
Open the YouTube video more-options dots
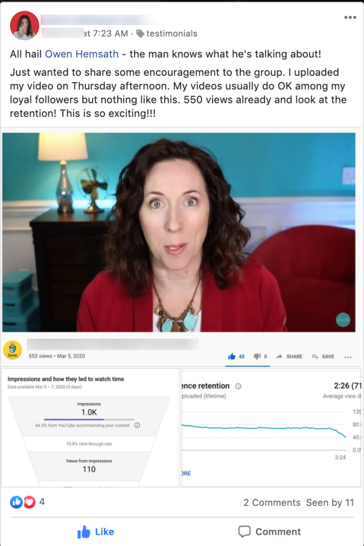pyautogui.click(x=347, y=357)
